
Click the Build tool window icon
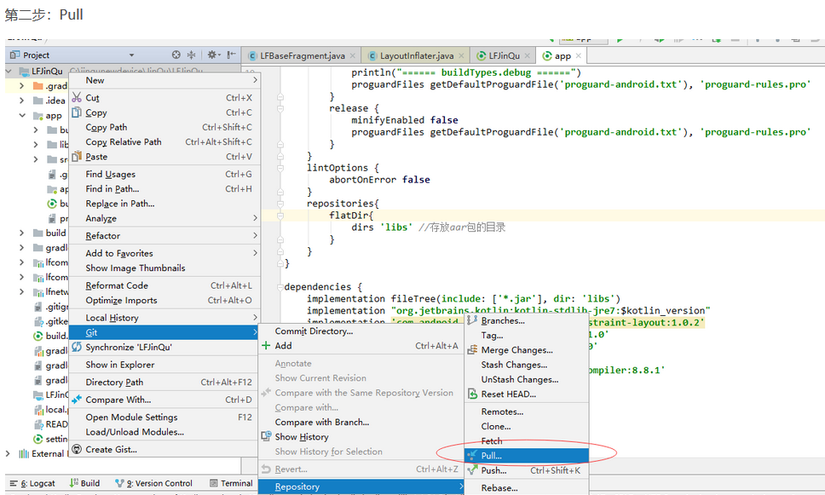click(x=73, y=483)
